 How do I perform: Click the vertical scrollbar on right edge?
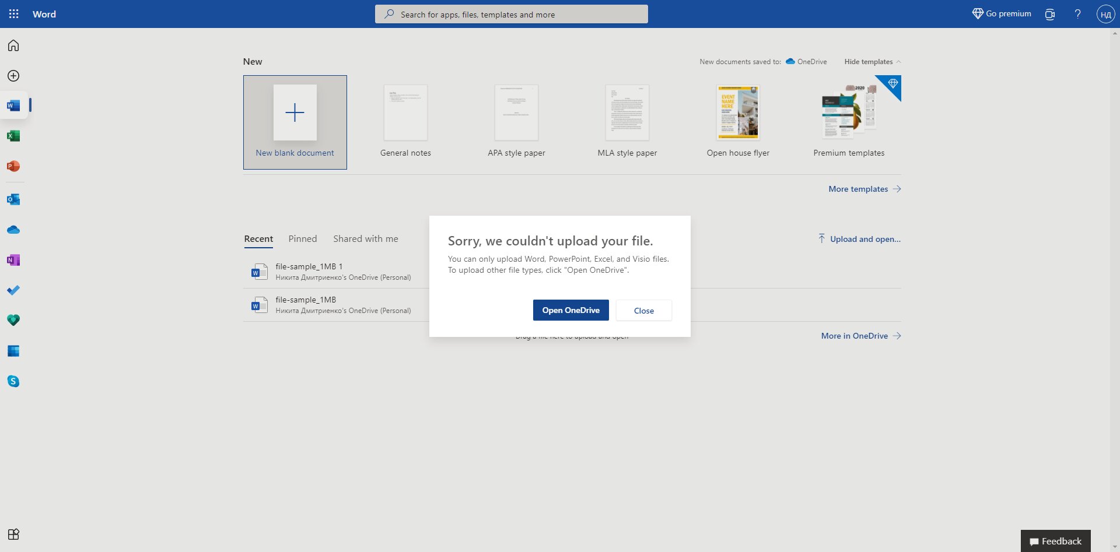pos(1115,290)
